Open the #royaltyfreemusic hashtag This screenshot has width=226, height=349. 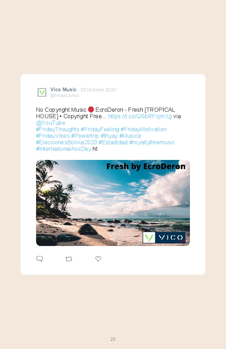pos(152,142)
